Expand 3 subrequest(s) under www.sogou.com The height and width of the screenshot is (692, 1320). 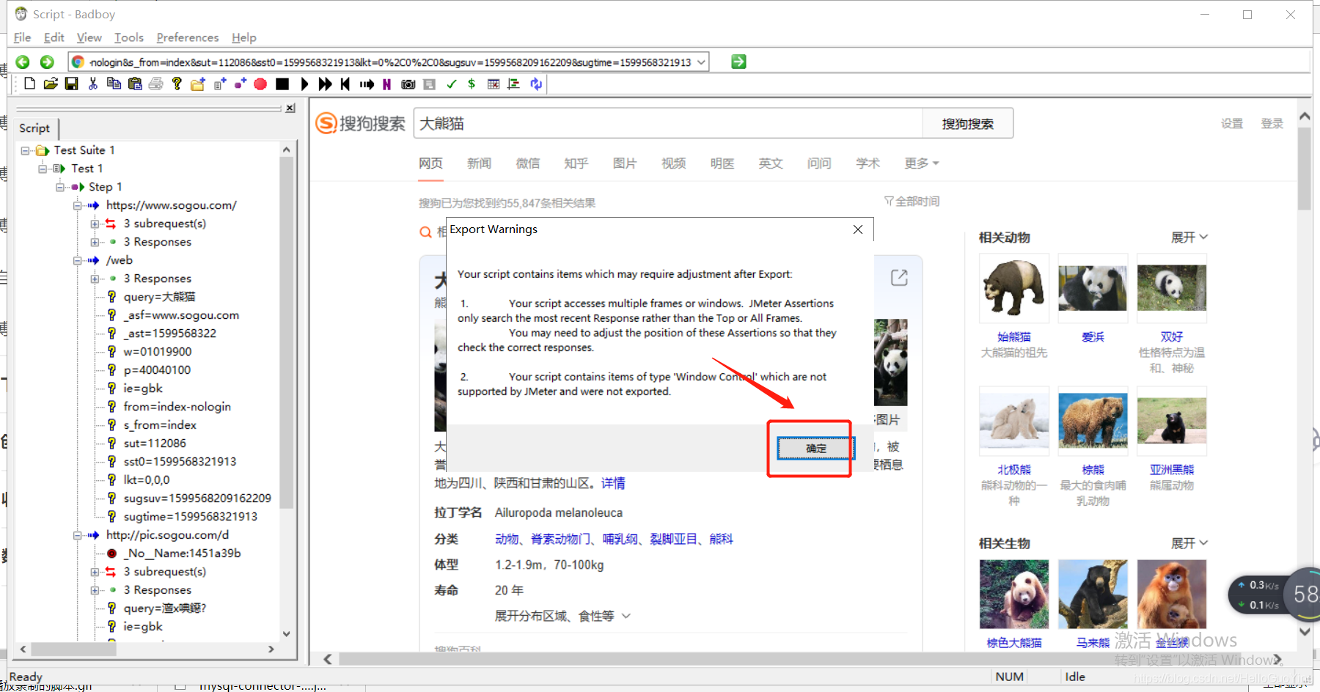(x=95, y=224)
